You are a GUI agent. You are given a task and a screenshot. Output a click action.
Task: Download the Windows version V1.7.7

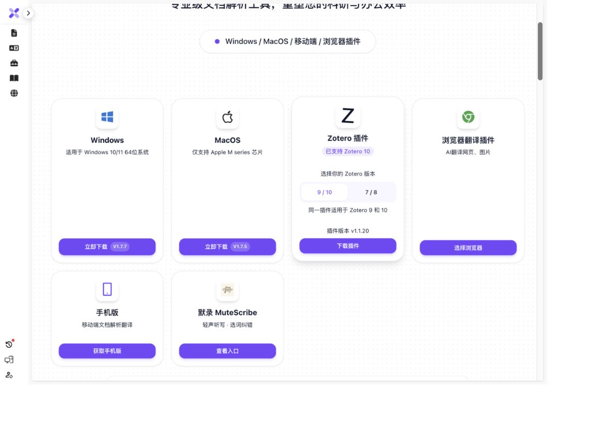(107, 247)
